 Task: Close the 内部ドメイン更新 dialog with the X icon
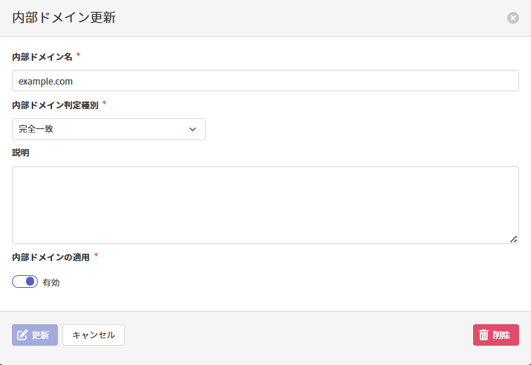(x=513, y=18)
